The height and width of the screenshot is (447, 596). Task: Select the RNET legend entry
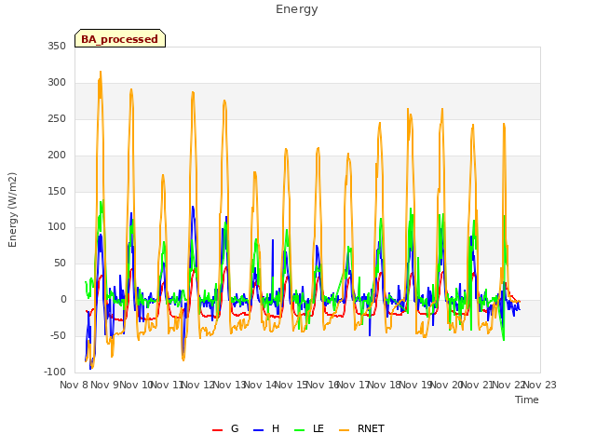[x=361, y=428]
